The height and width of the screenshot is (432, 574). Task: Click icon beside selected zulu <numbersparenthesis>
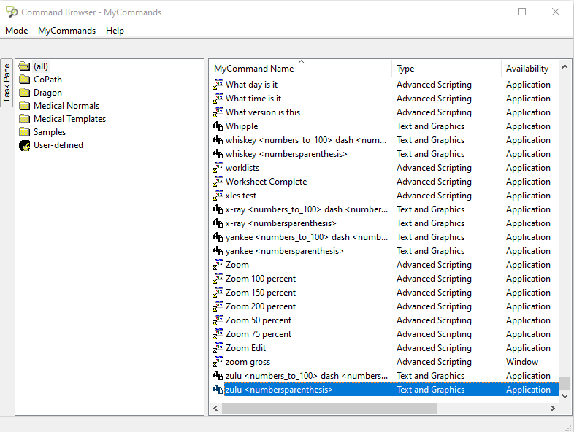[x=218, y=390]
